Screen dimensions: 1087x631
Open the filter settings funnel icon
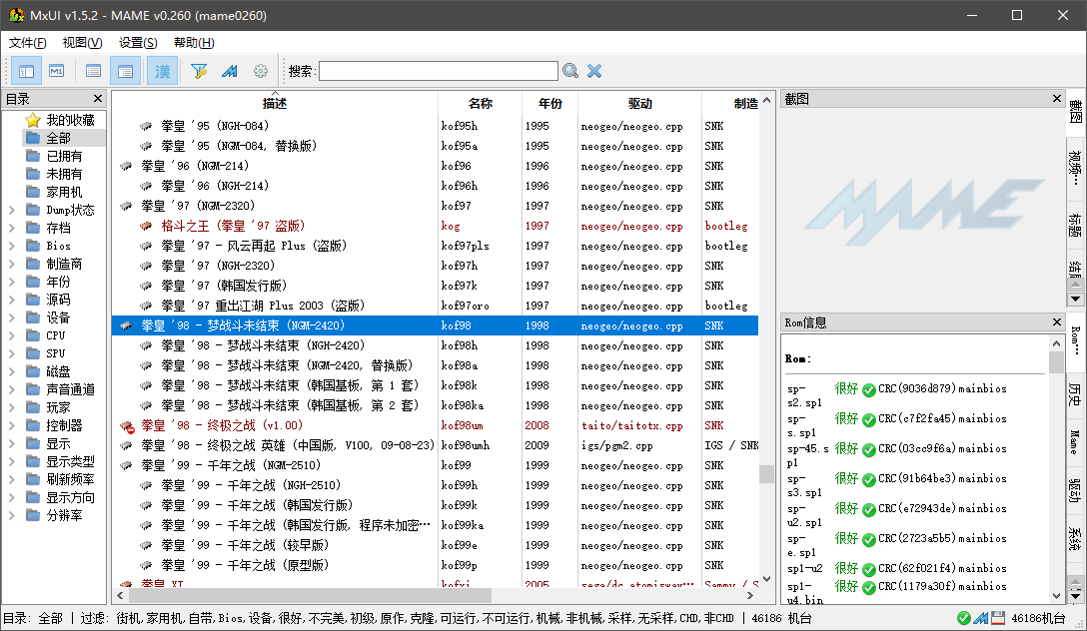coord(199,71)
